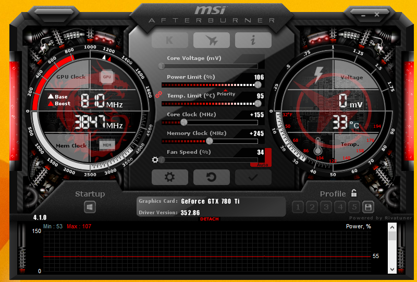
Task: Click the Power Limit slider knob
Action: point(257,85)
